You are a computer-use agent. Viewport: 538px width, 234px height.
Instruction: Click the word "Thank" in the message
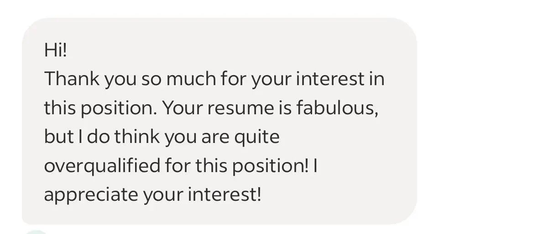tap(72, 79)
